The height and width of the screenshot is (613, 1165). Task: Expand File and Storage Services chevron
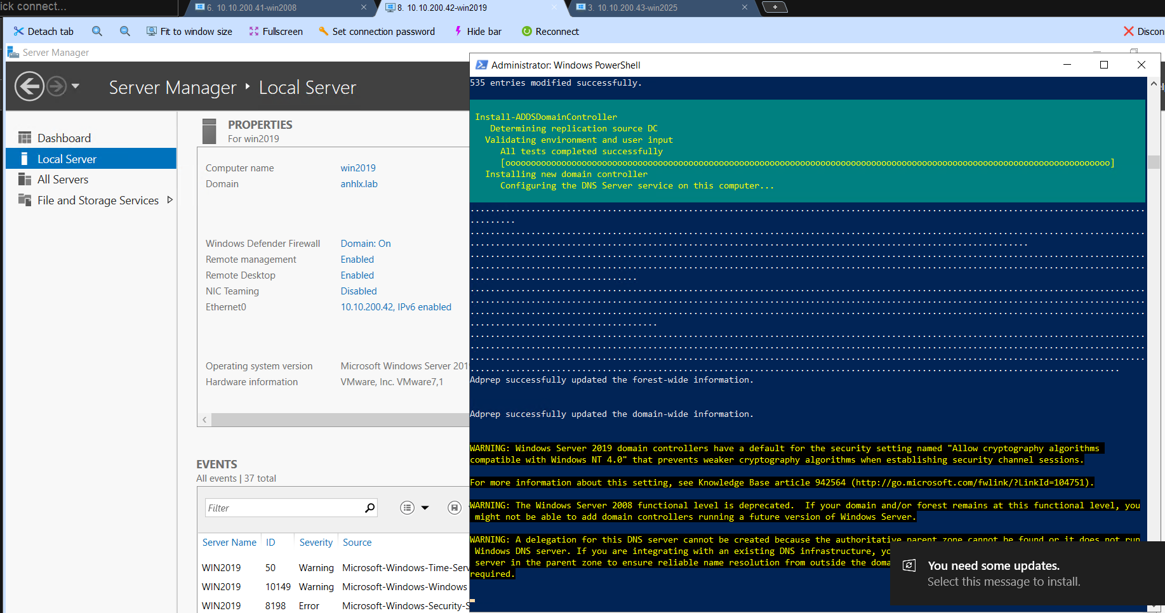click(x=170, y=200)
